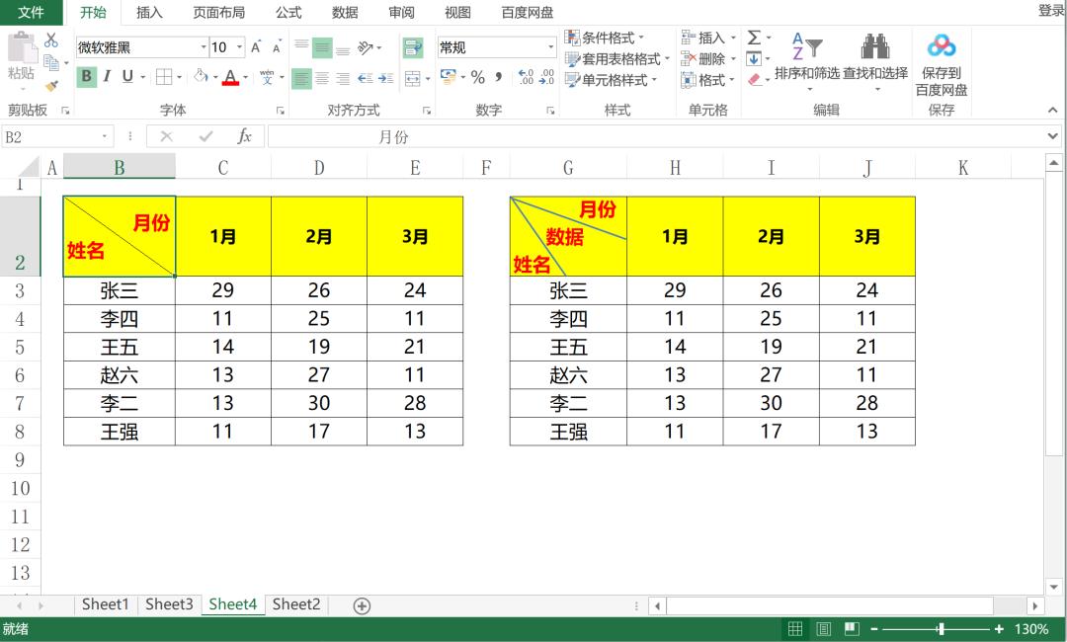Image resolution: width=1067 pixels, height=642 pixels.
Task: Click the 保存到百度网盘 icon
Action: [940, 46]
